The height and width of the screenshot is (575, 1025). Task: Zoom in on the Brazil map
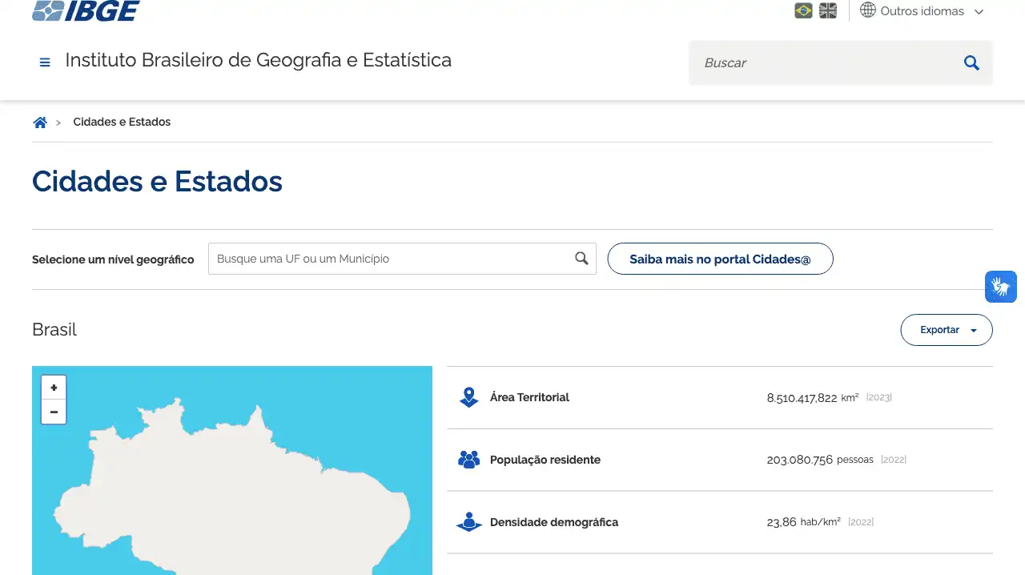click(x=54, y=388)
